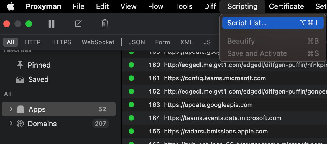Viewport: 327px width, 144px height.
Task: Click green status dot for request 160
Action: click(131, 65)
